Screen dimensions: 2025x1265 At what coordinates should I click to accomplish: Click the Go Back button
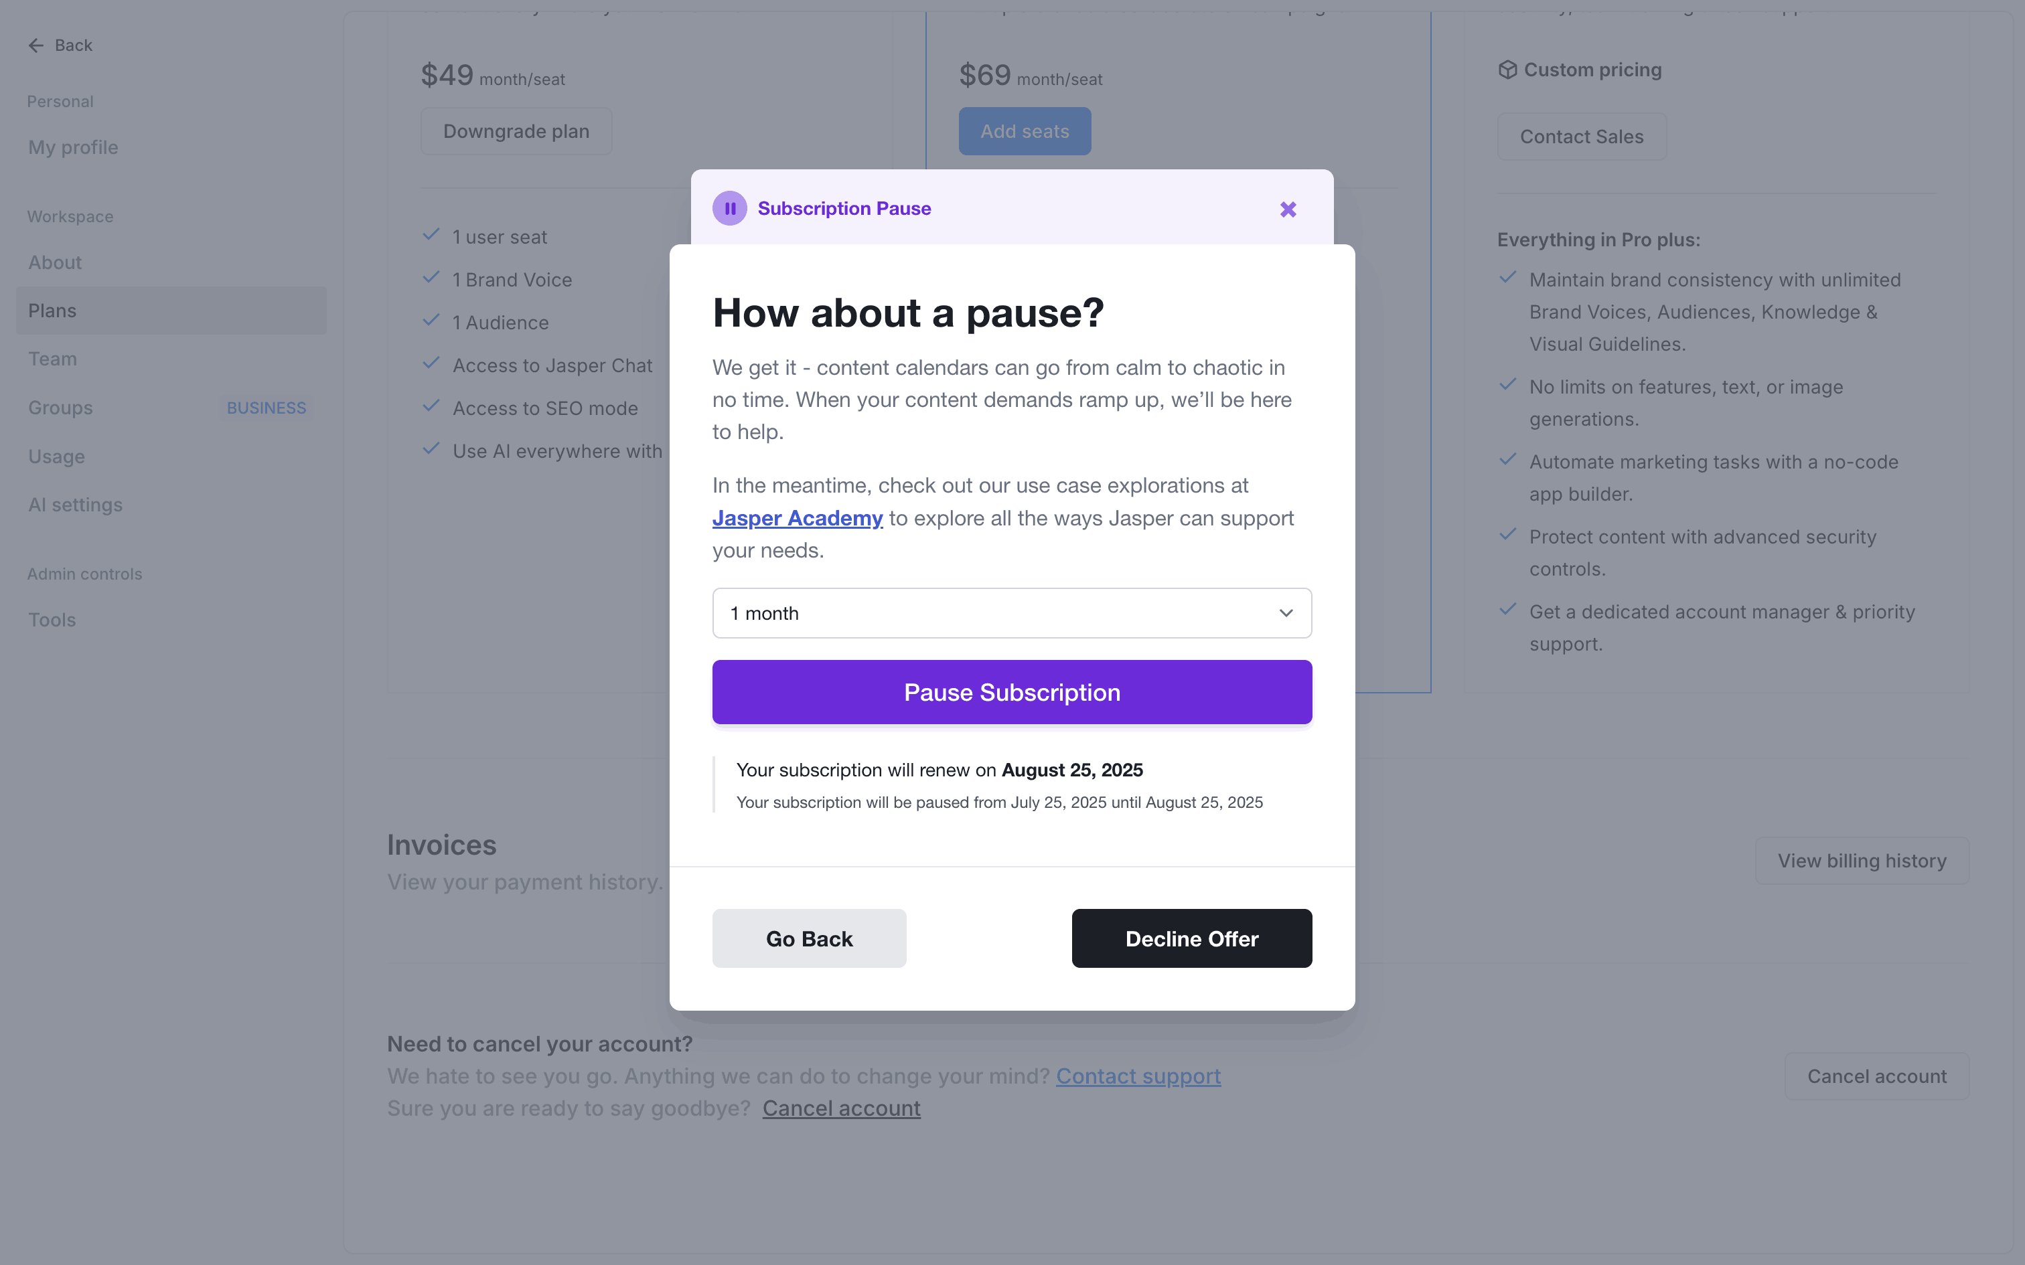click(x=808, y=938)
